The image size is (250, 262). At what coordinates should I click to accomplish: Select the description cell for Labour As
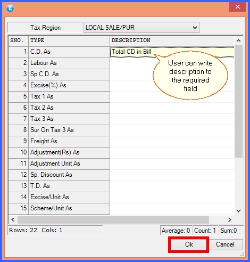[x=172, y=63]
